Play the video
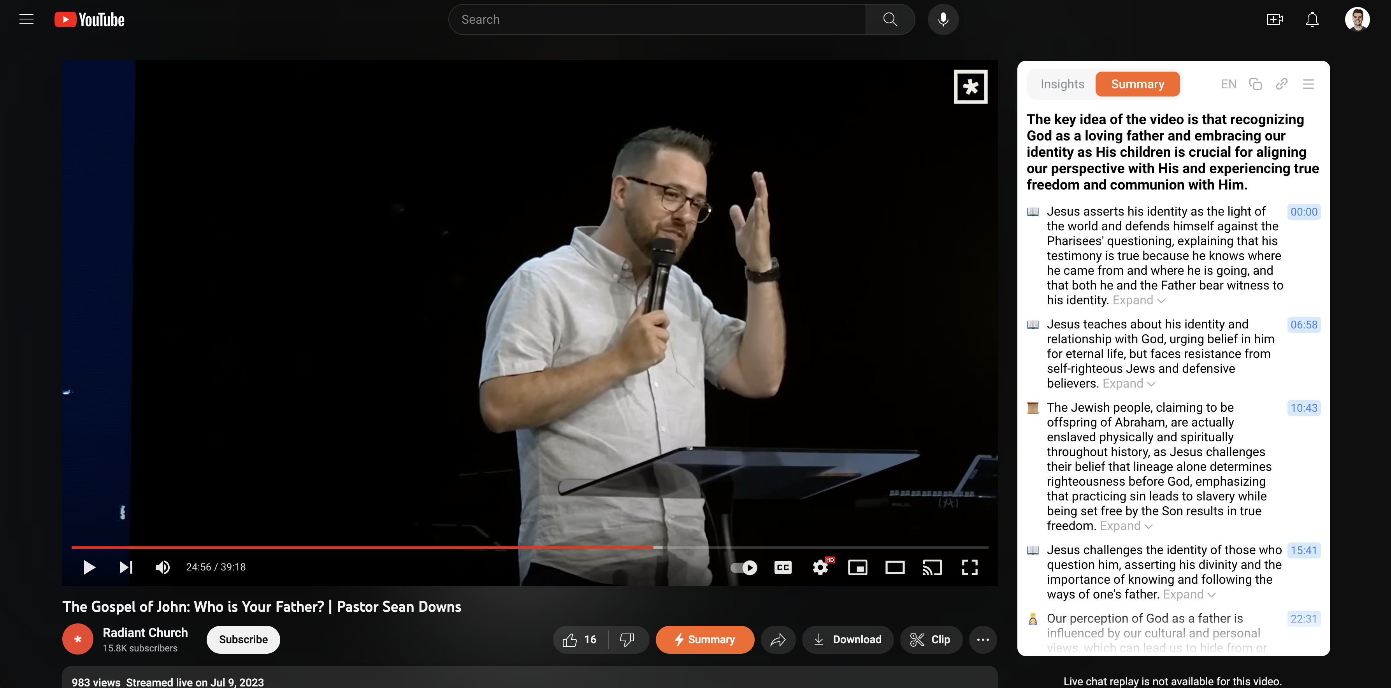The height and width of the screenshot is (688, 1391). tap(89, 567)
